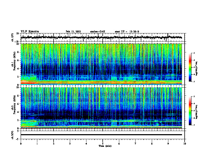208x161 pixels.
Task: Click the "-3" label on ch.1 colorbar
Action: (194, 53)
